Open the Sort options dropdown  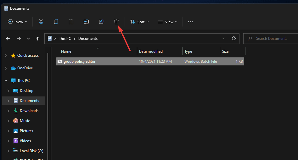[x=139, y=22]
